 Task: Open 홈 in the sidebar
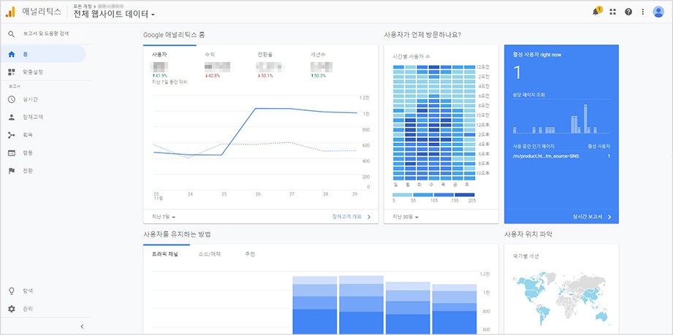[43, 55]
